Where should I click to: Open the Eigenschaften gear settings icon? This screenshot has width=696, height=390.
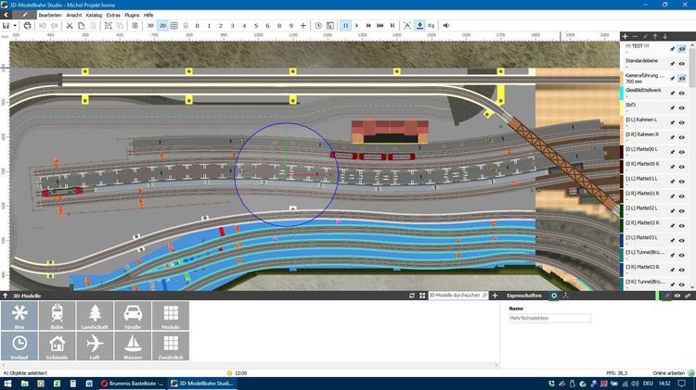554,296
